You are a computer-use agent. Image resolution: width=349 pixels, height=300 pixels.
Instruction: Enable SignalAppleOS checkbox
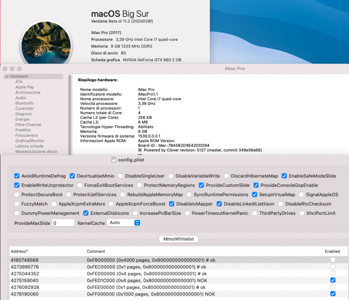301,194
